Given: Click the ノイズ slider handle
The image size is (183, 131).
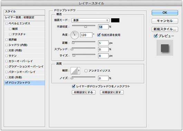Looking at the screenshot, I should point(72,78).
